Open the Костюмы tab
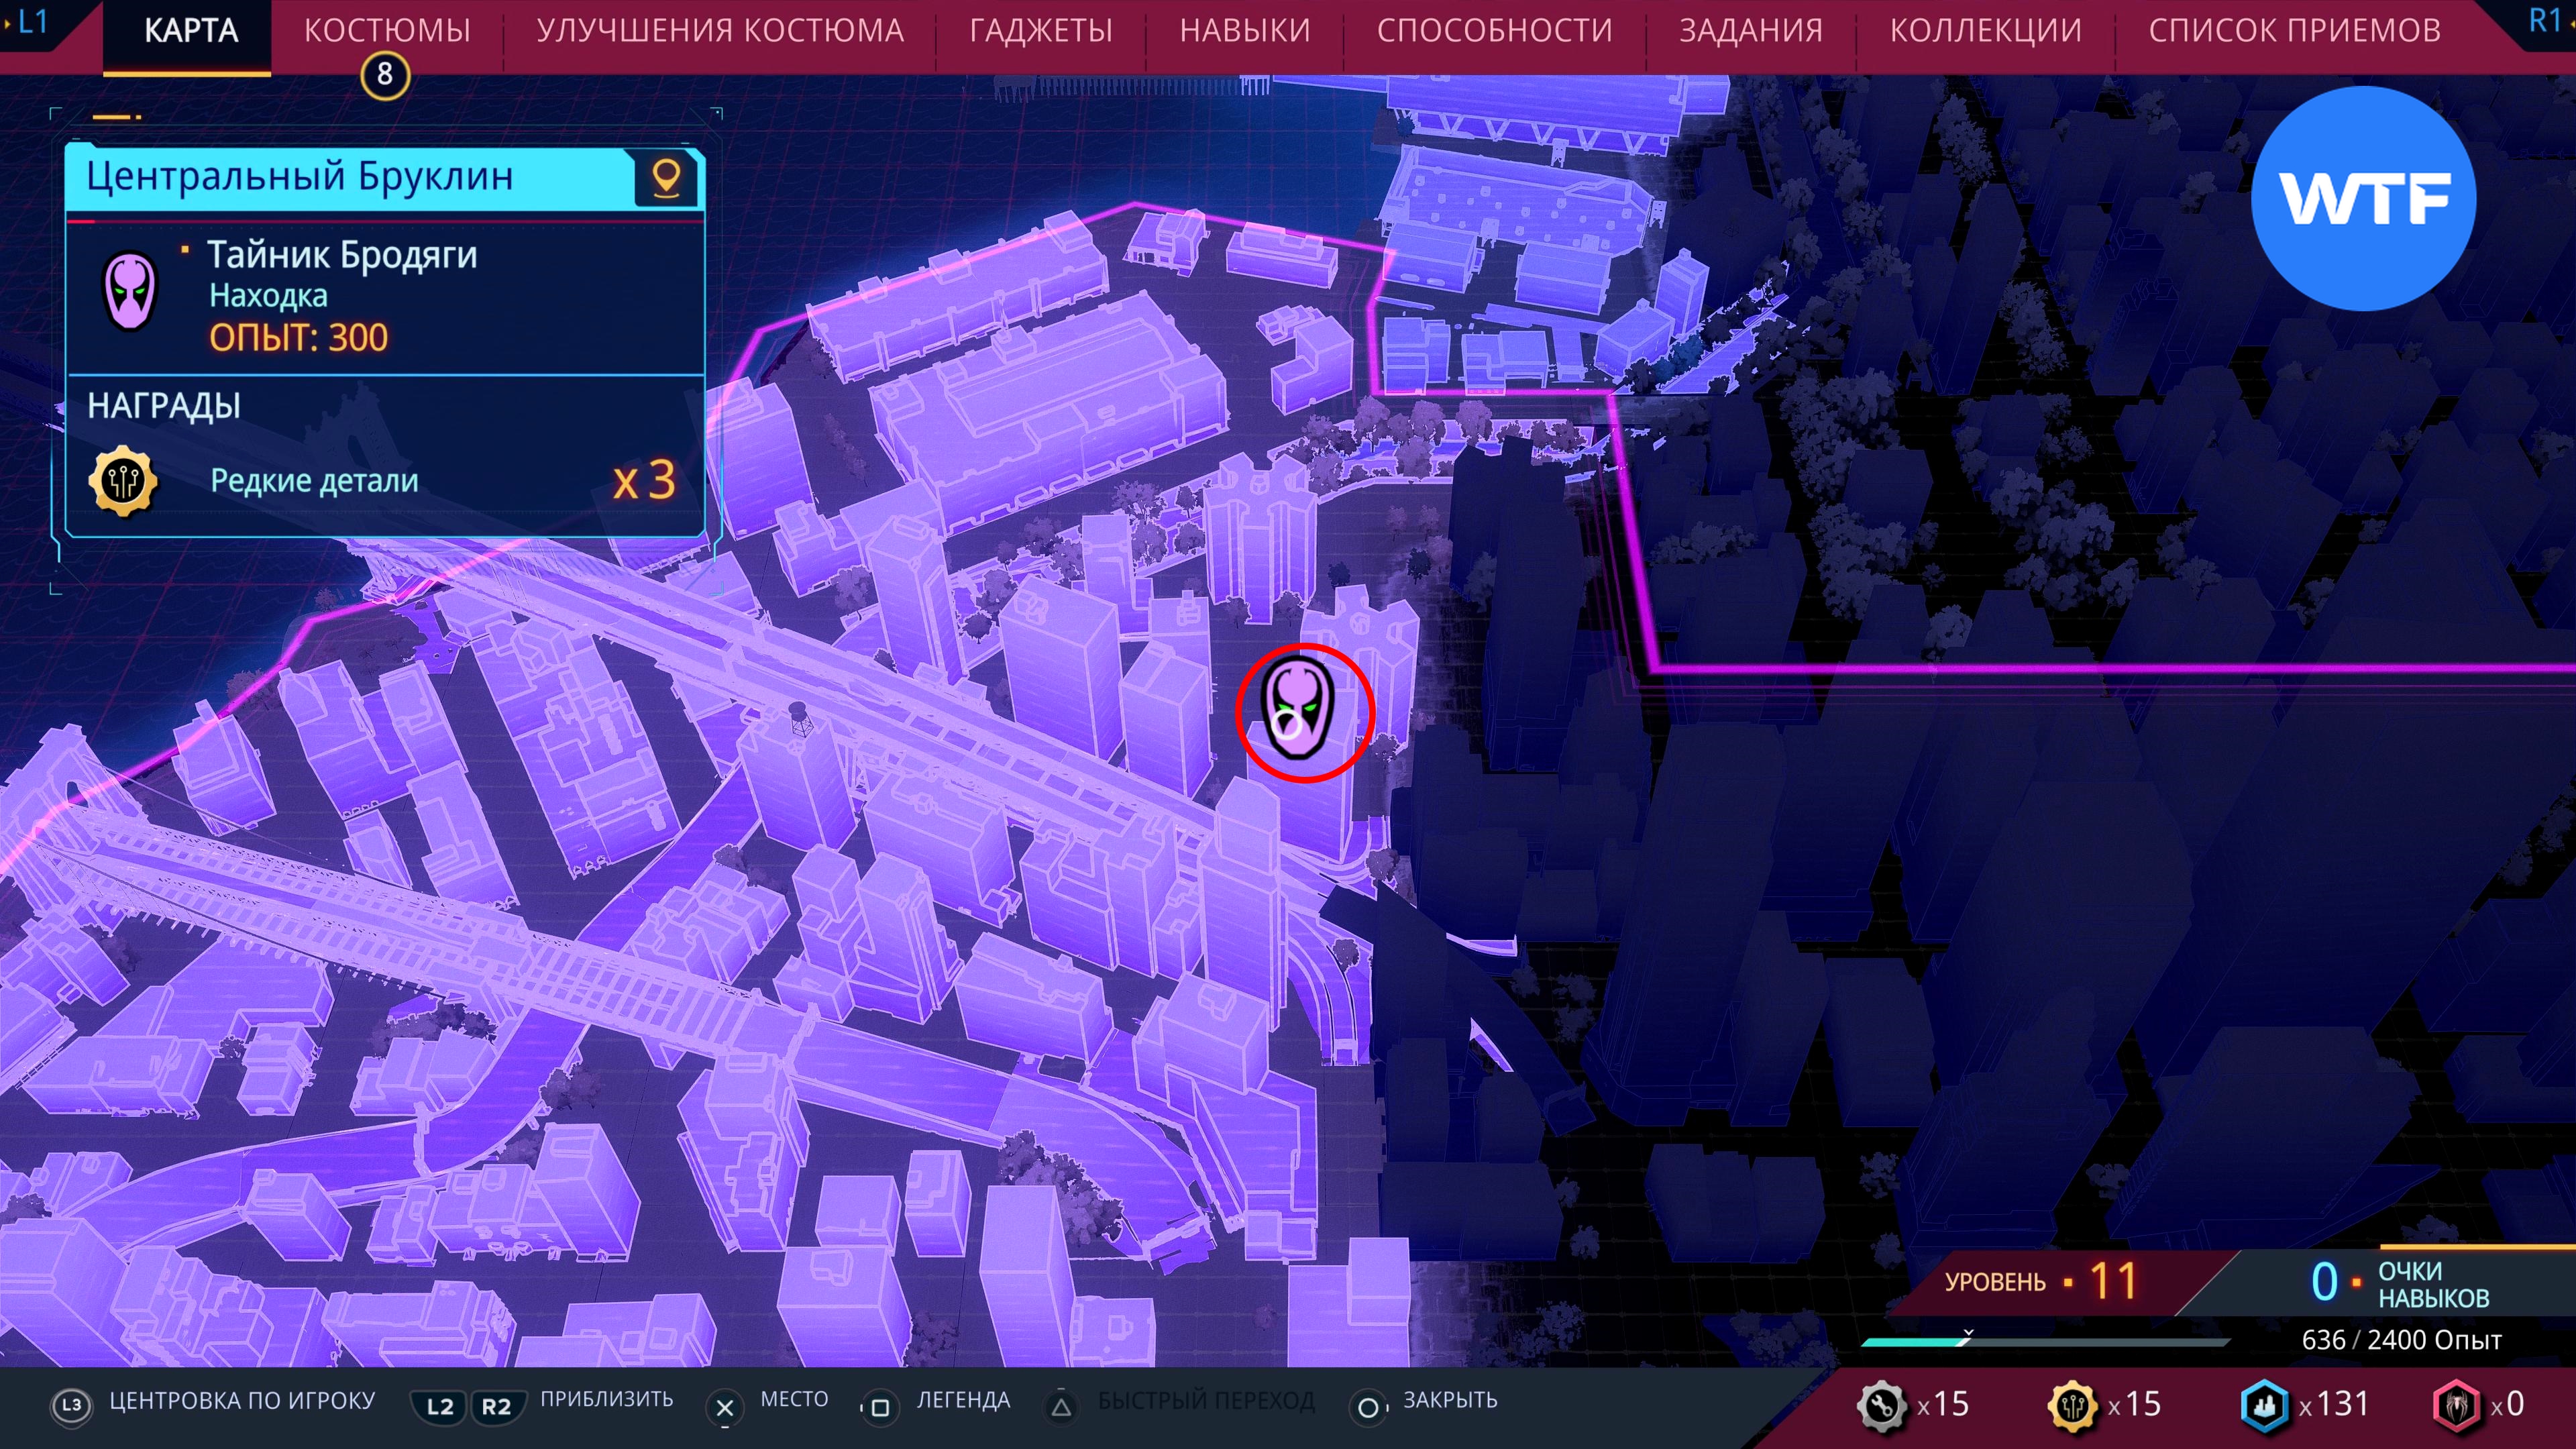Screen dimensions: 2576x1449 [387, 31]
